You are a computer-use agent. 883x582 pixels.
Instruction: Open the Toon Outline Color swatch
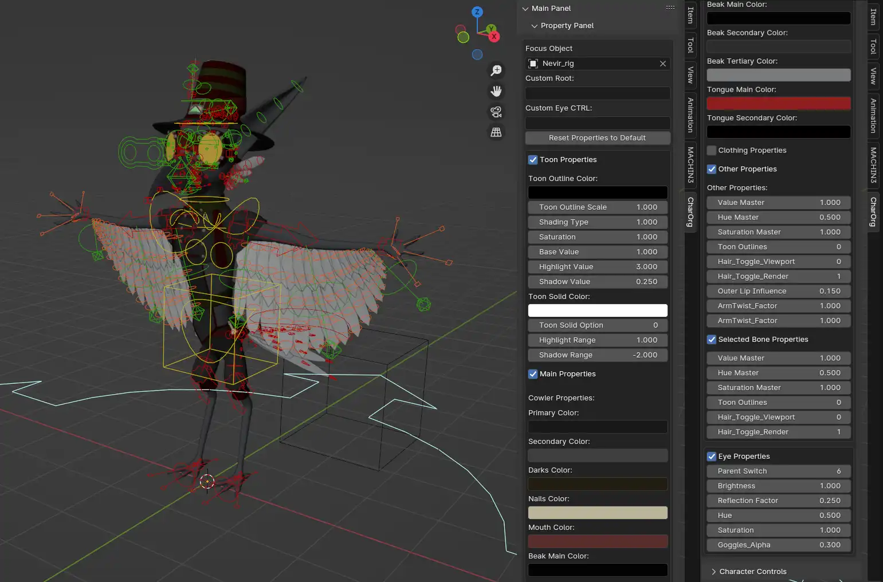click(598, 192)
